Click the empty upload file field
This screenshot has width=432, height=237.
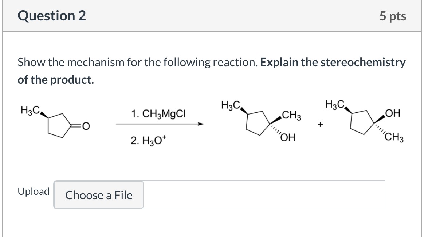[x=264, y=195]
